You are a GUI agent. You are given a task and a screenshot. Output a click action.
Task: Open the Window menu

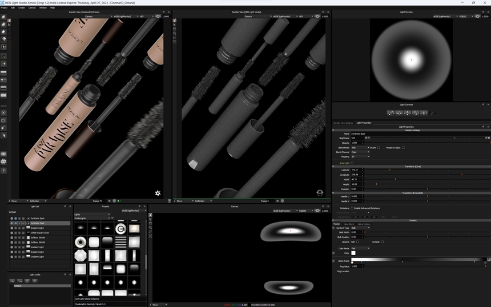click(x=43, y=7)
